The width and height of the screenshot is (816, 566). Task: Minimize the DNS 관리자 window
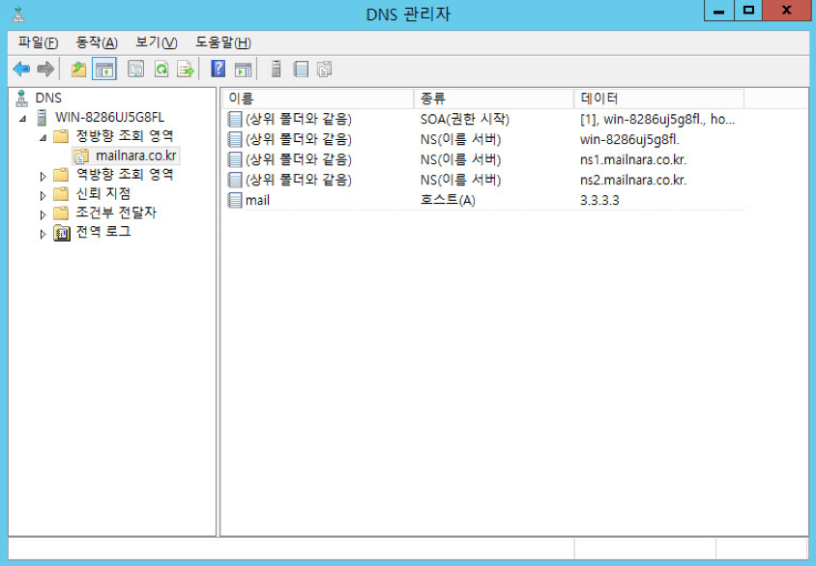tap(718, 11)
